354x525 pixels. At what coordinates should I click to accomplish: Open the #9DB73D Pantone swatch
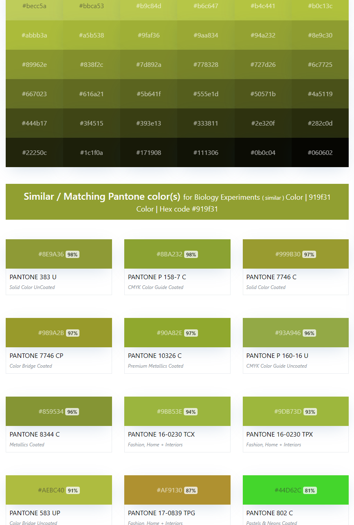(x=296, y=411)
